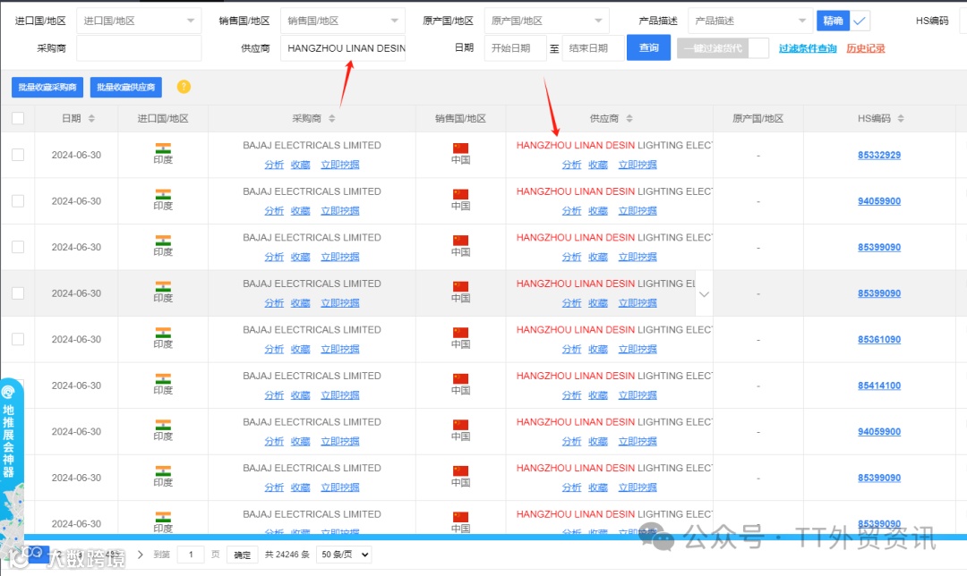Screen dimensions: 967x576
Task: Sort the table by 日期 column
Action: point(91,118)
